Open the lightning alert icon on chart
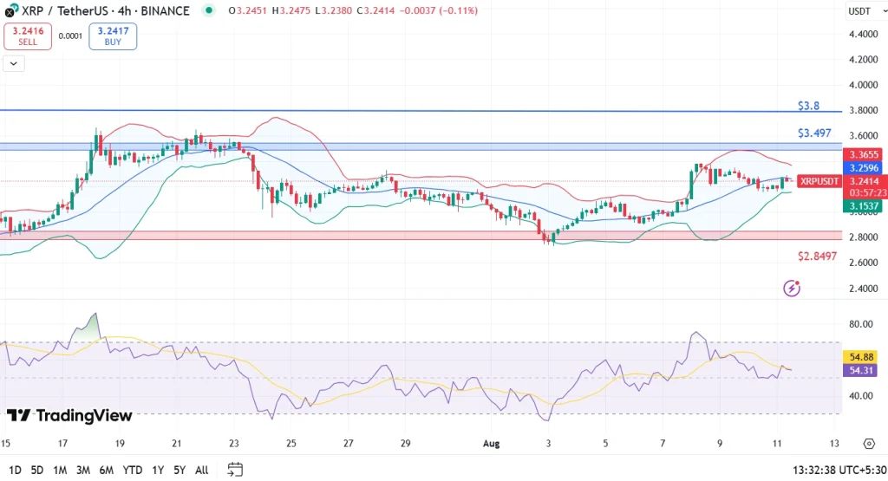Image resolution: width=888 pixels, height=481 pixels. pyautogui.click(x=791, y=288)
